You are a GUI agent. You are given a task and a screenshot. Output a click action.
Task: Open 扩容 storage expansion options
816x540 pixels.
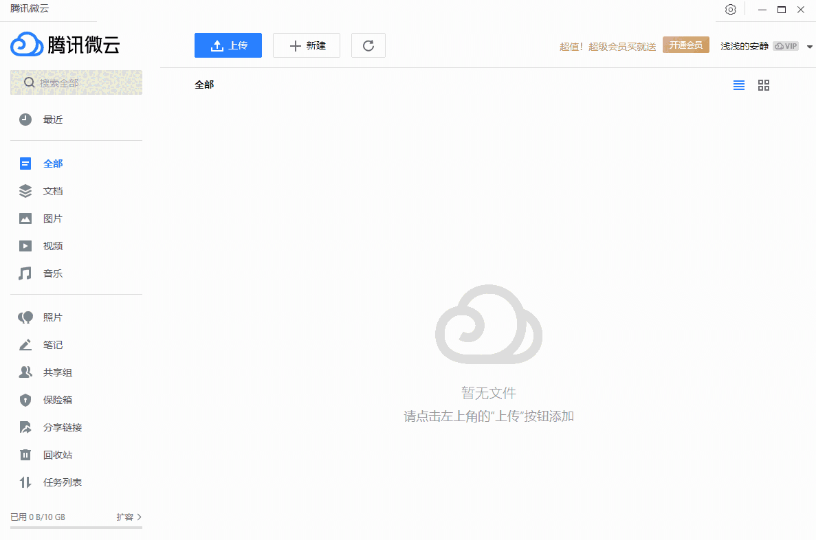tap(128, 517)
